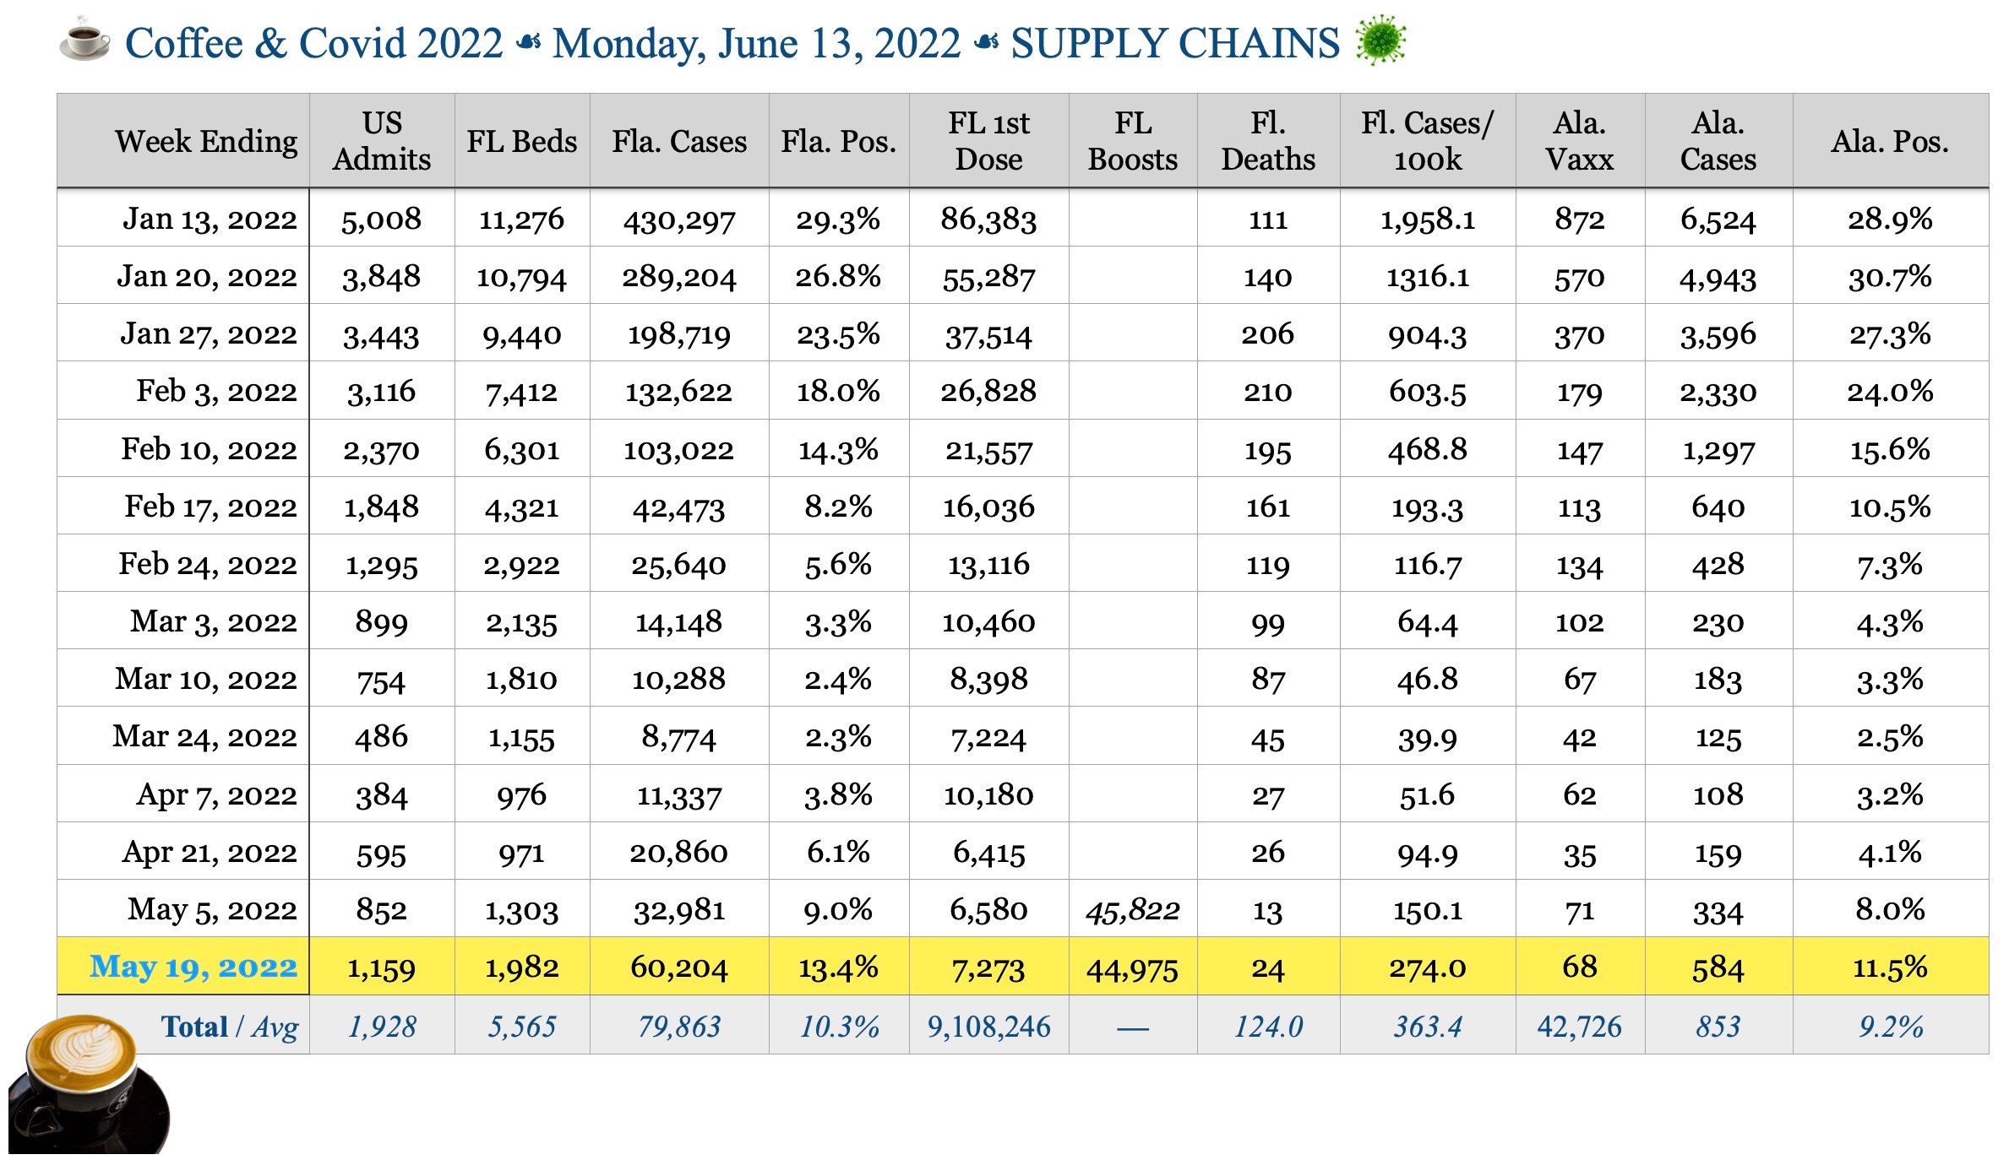Click the 42,726 Ala. Vaxx total cell
This screenshot has width=2009, height=1160.
(1579, 1027)
